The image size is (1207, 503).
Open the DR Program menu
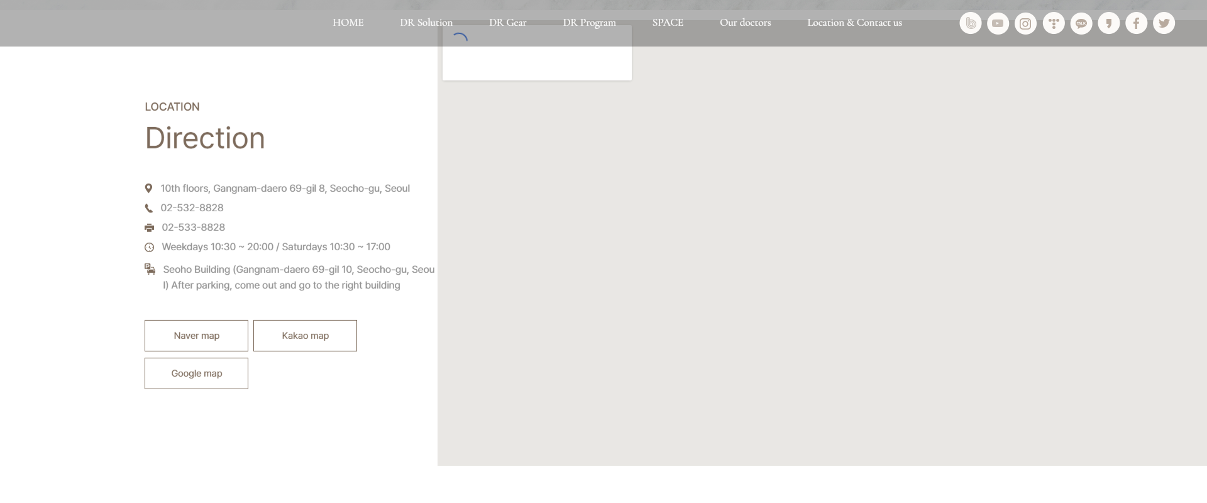pos(589,23)
